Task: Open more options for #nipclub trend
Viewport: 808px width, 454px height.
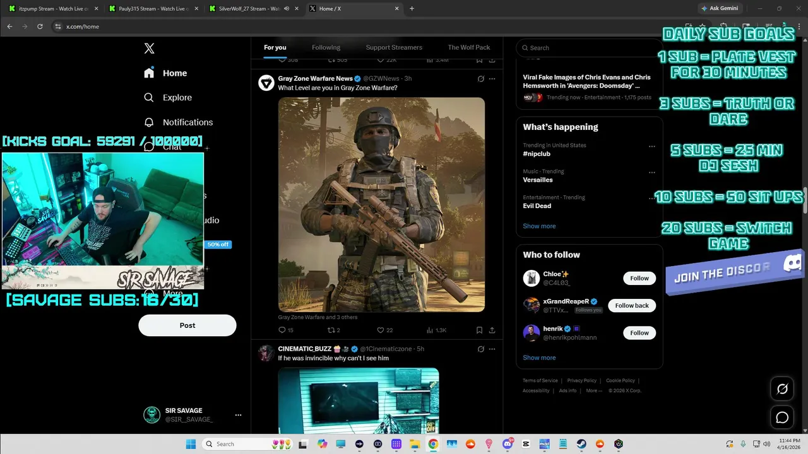Action: point(652,146)
